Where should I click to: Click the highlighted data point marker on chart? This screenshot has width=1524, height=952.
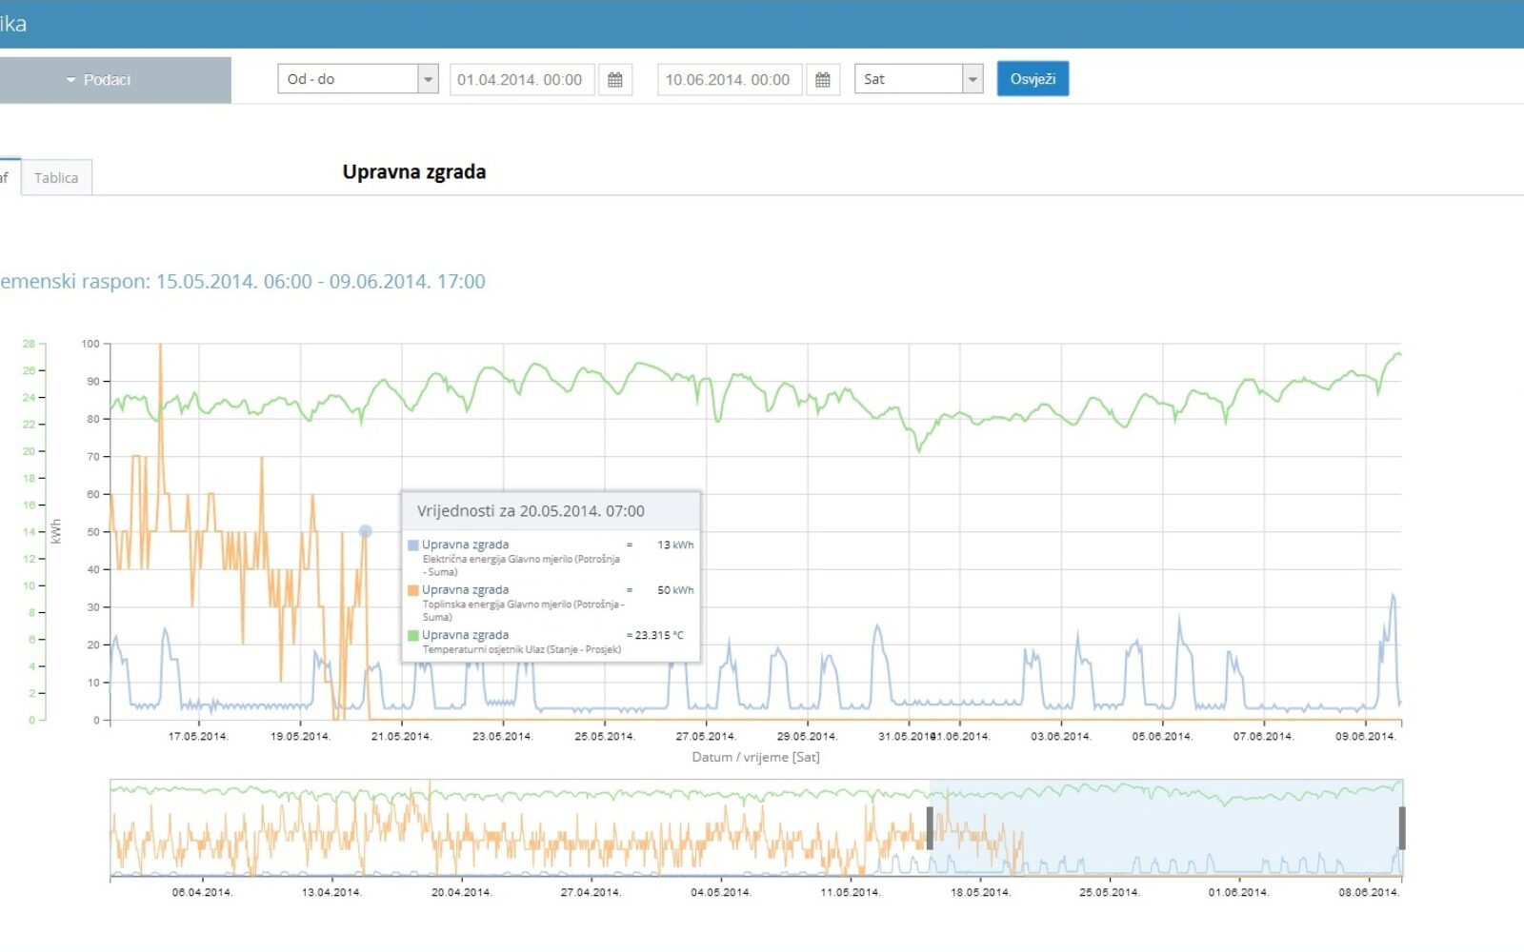click(365, 531)
